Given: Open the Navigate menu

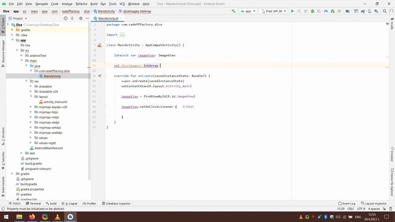Looking at the screenshot, I should [x=41, y=4].
